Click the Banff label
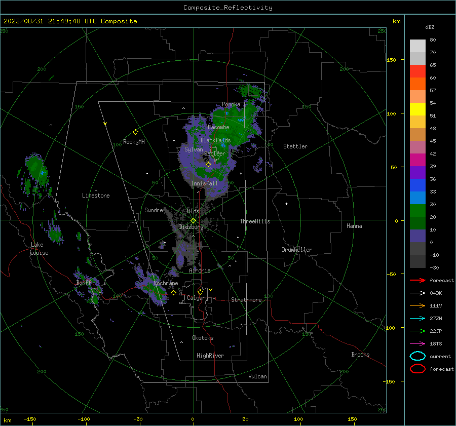Image resolution: width=456 pixels, height=426 pixels. pos(84,283)
